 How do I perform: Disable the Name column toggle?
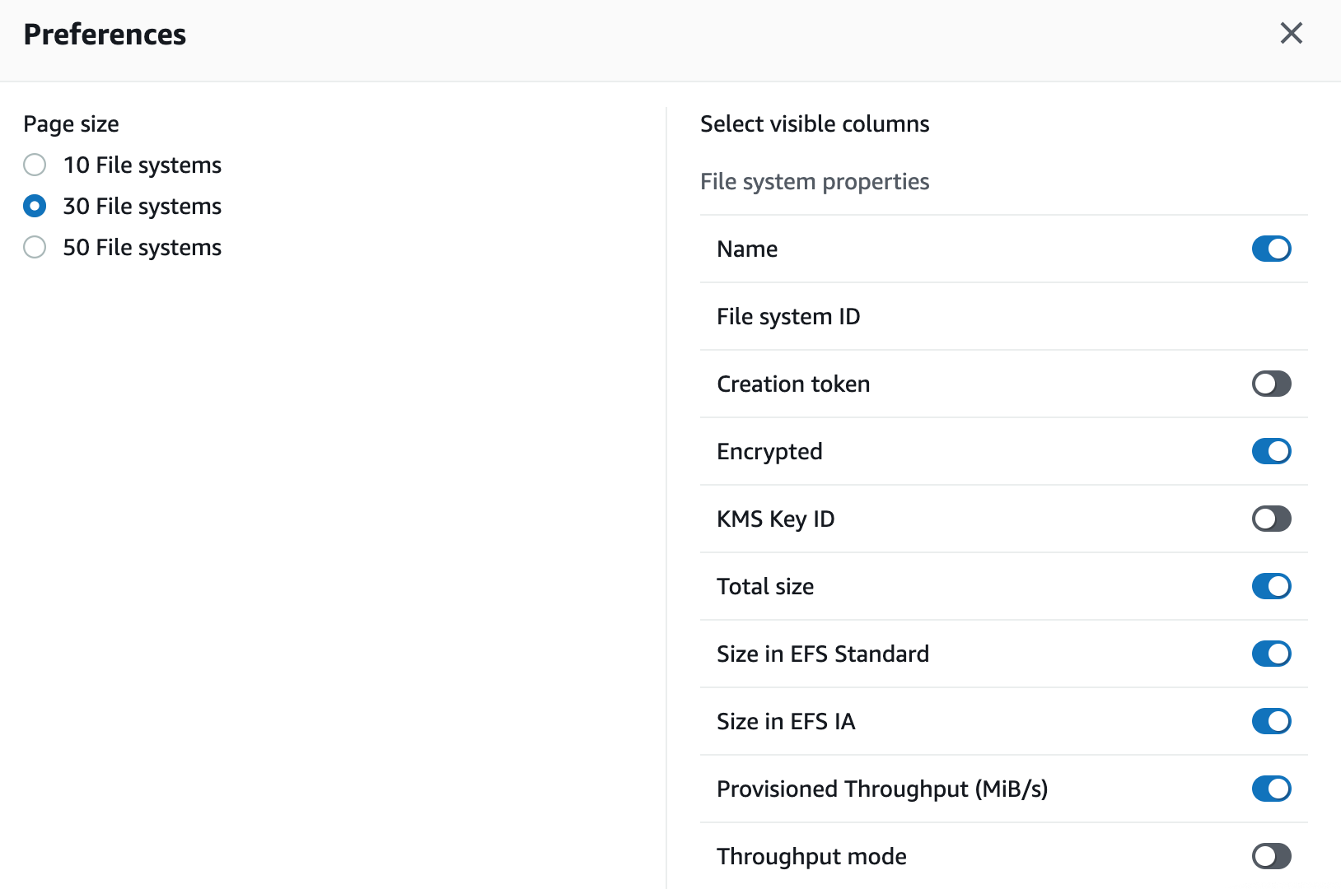1271,249
